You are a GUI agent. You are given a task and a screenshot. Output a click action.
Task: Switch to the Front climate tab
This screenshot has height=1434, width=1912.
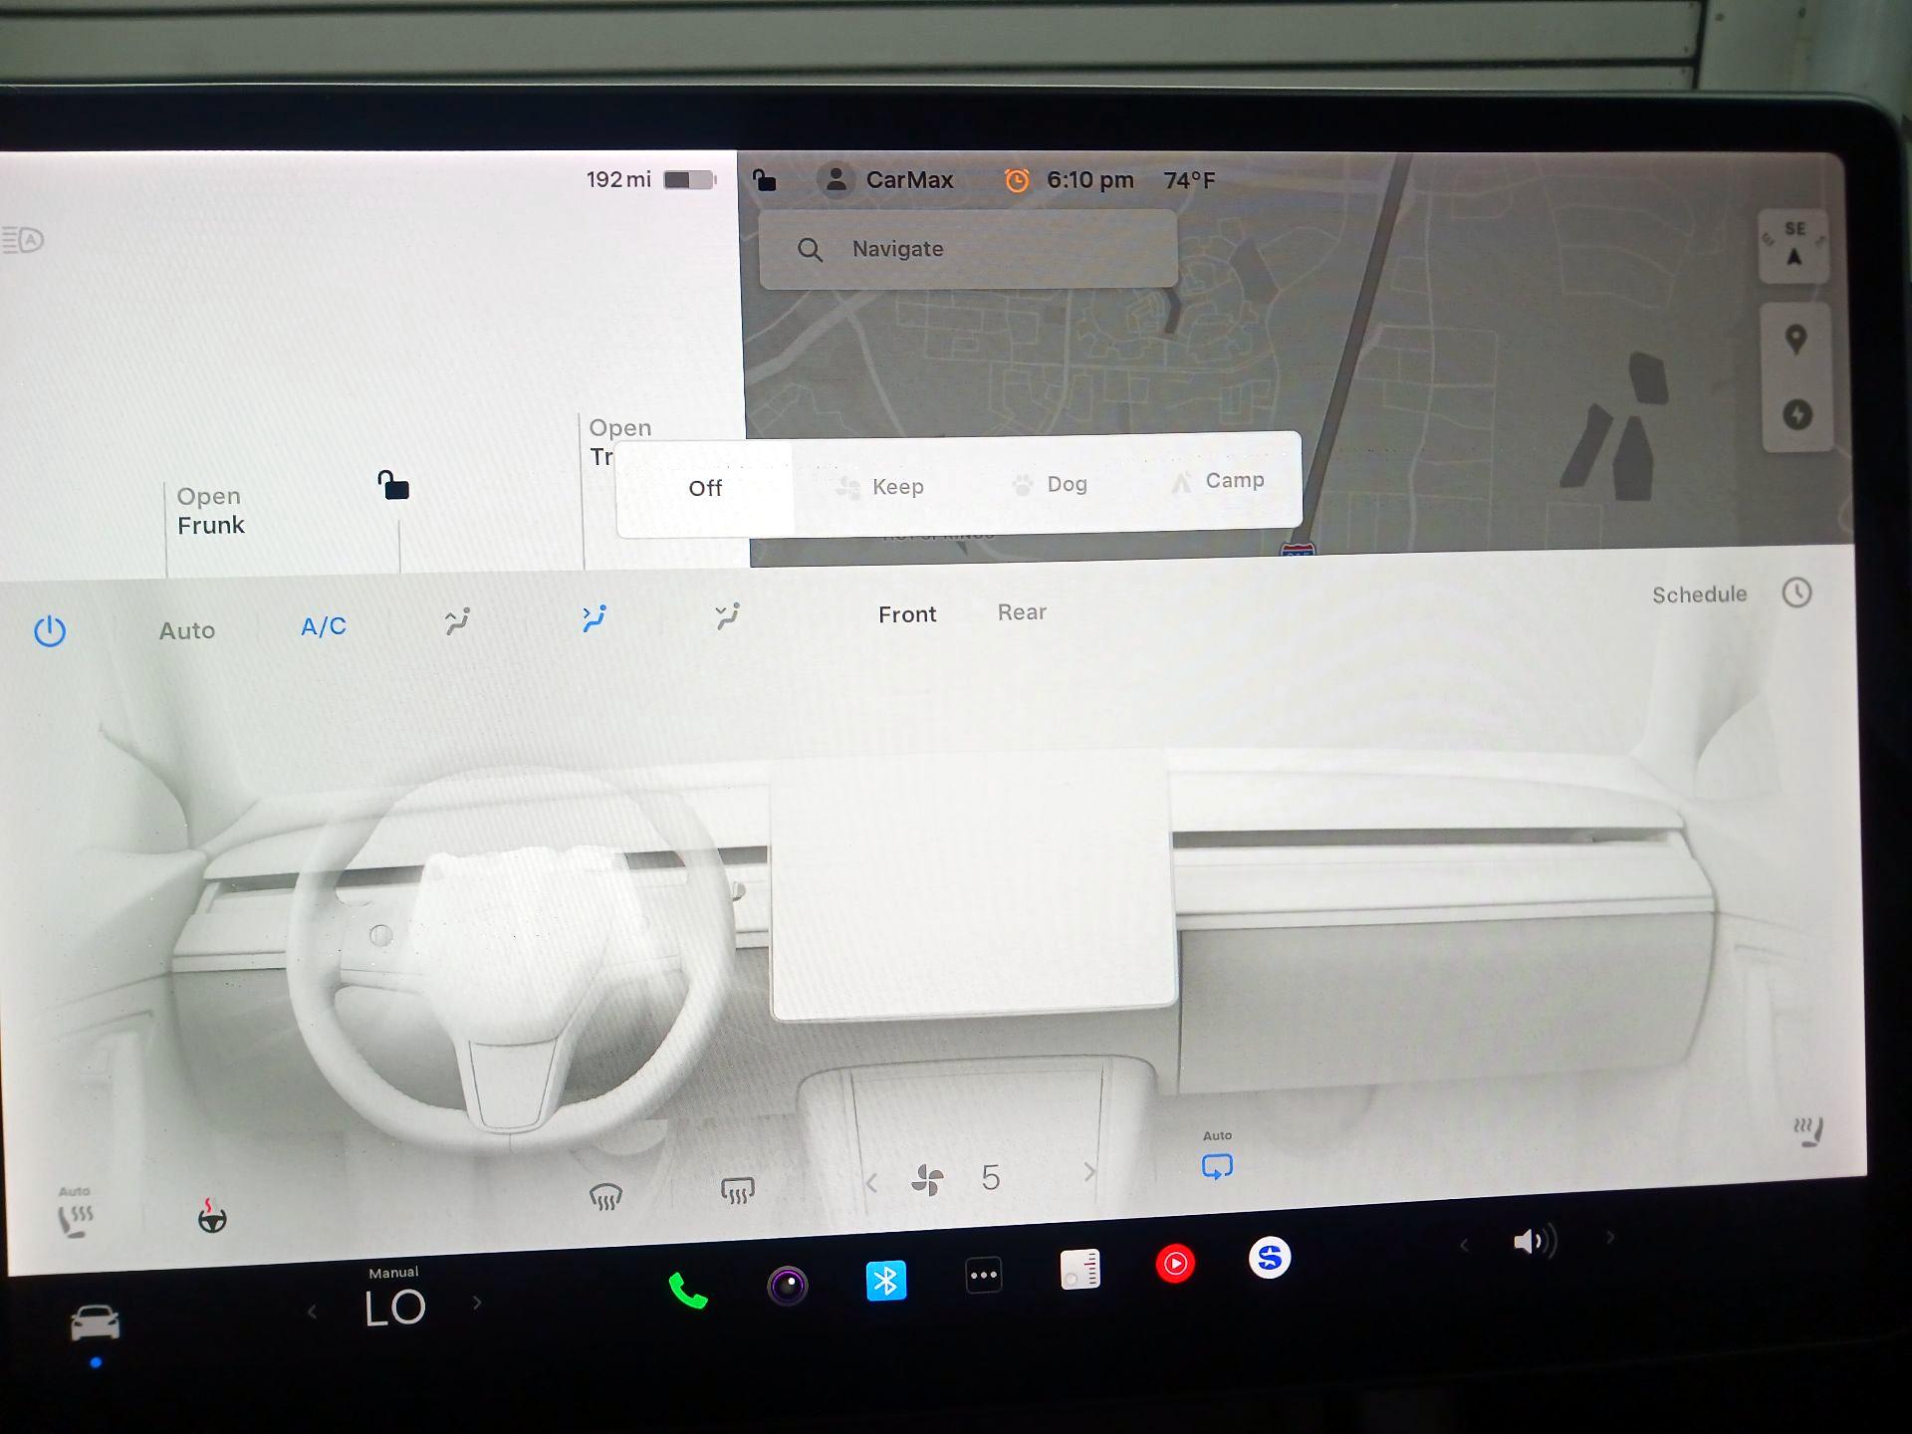click(x=906, y=614)
